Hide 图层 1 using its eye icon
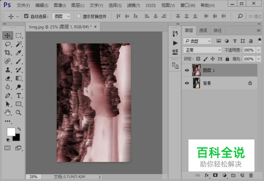Viewport: 264px width, 181px height. click(187, 70)
